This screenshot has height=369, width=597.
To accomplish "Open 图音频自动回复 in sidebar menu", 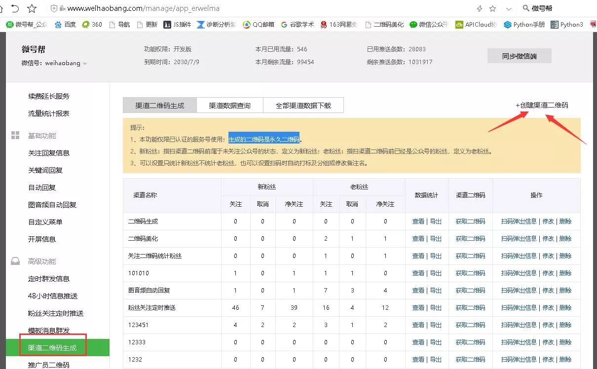I will [52, 205].
